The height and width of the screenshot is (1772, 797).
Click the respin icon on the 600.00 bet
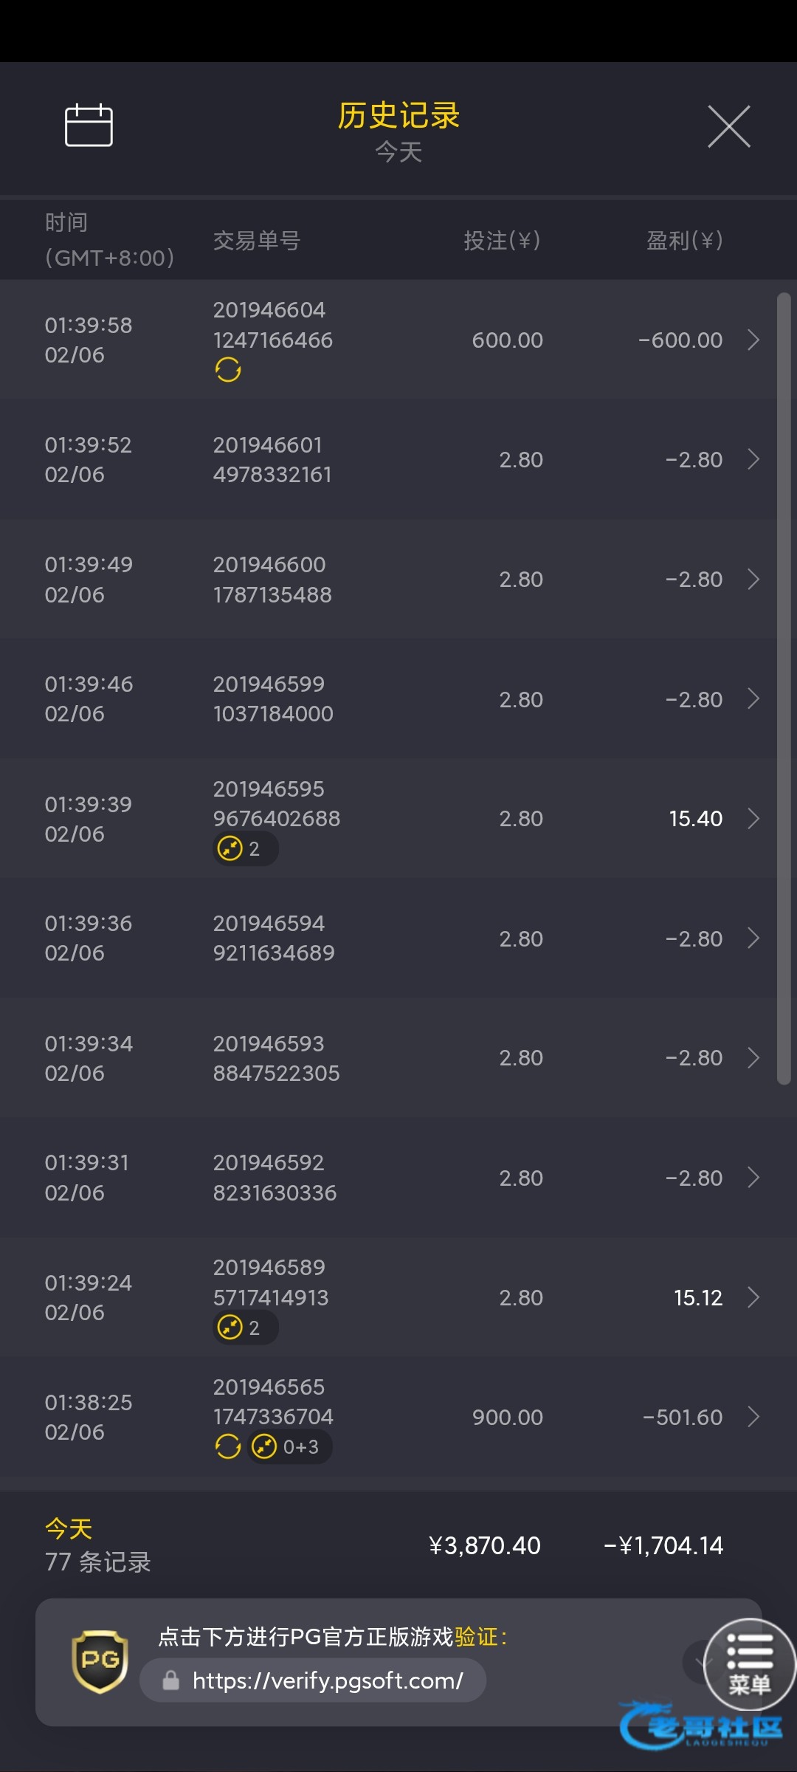pyautogui.click(x=228, y=369)
